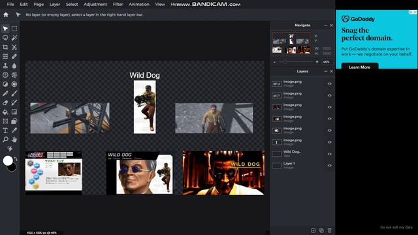Toggle visibility of Layer 1
Viewport: 418px width, 235px height.
point(329,165)
